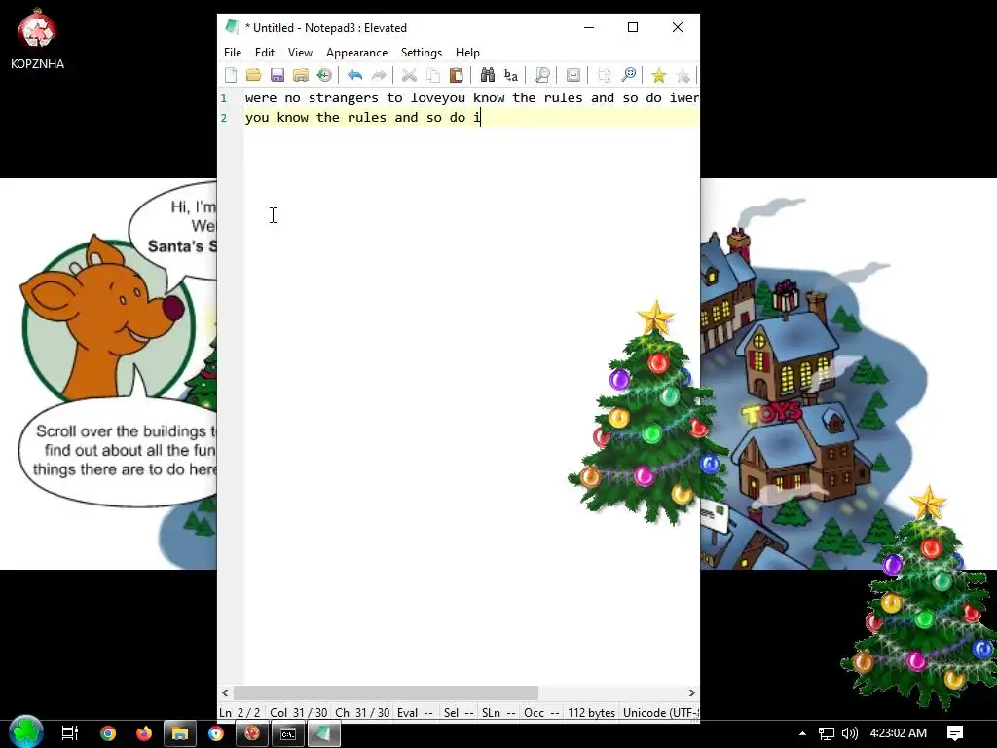Click 'Col 31 / 30' in status bar
997x748 pixels.
click(298, 712)
